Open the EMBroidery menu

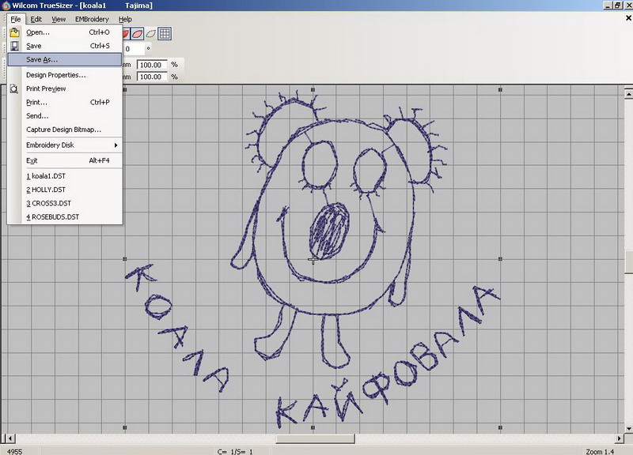point(92,19)
